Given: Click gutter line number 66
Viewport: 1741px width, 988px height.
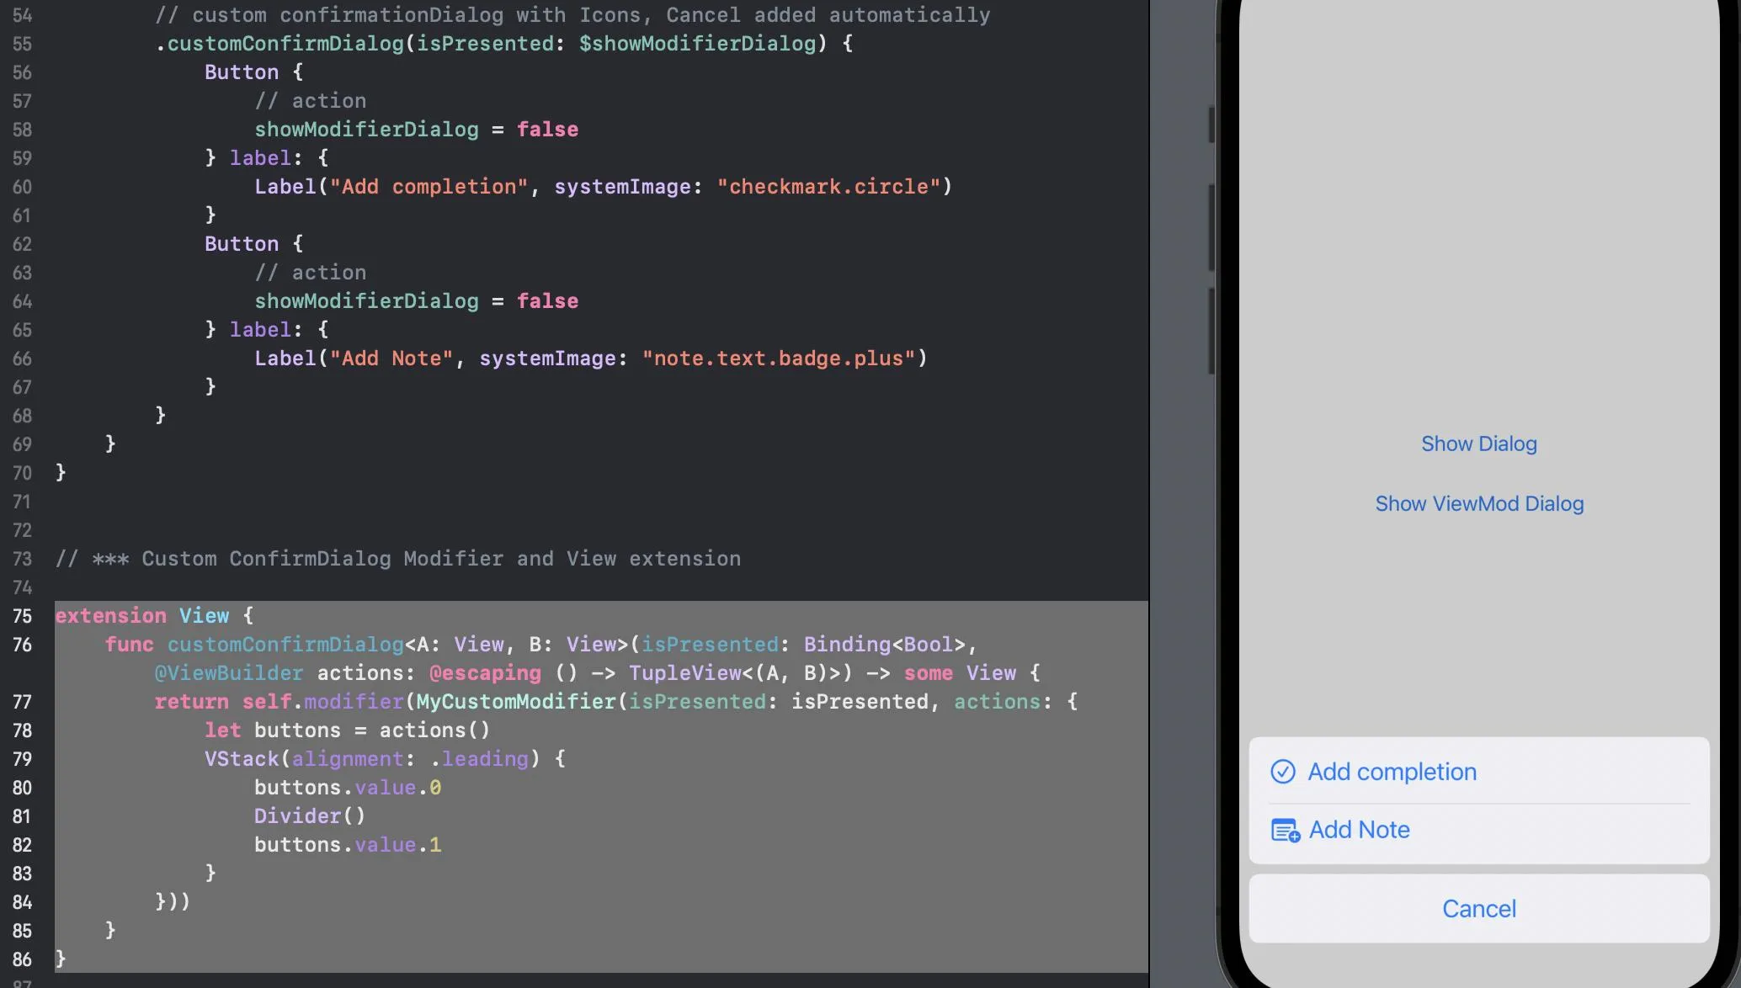Looking at the screenshot, I should pyautogui.click(x=23, y=359).
